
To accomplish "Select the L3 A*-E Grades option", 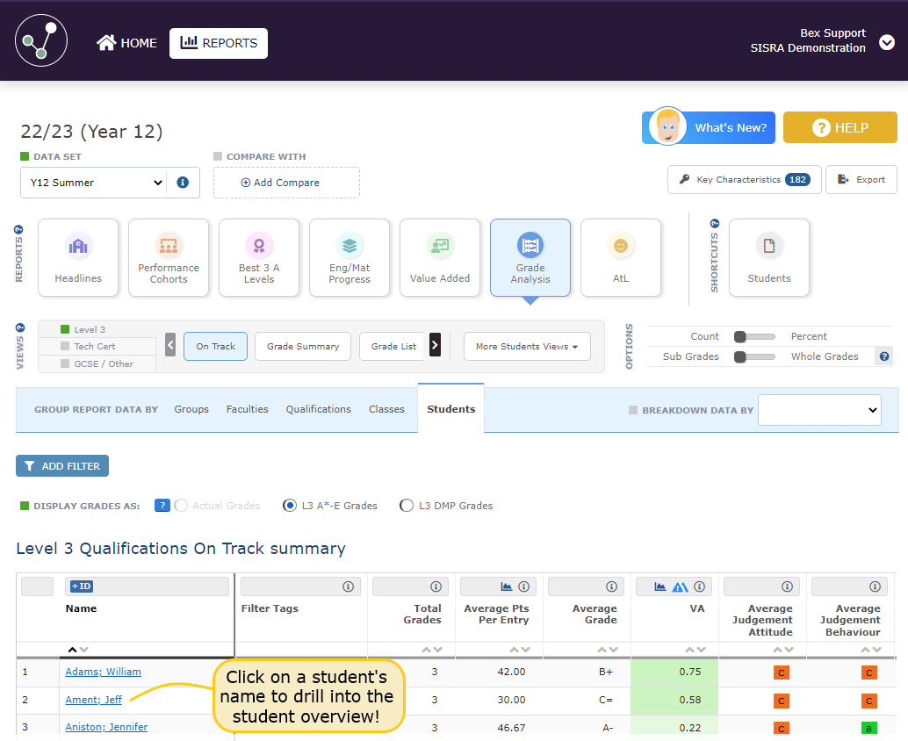I will 290,506.
